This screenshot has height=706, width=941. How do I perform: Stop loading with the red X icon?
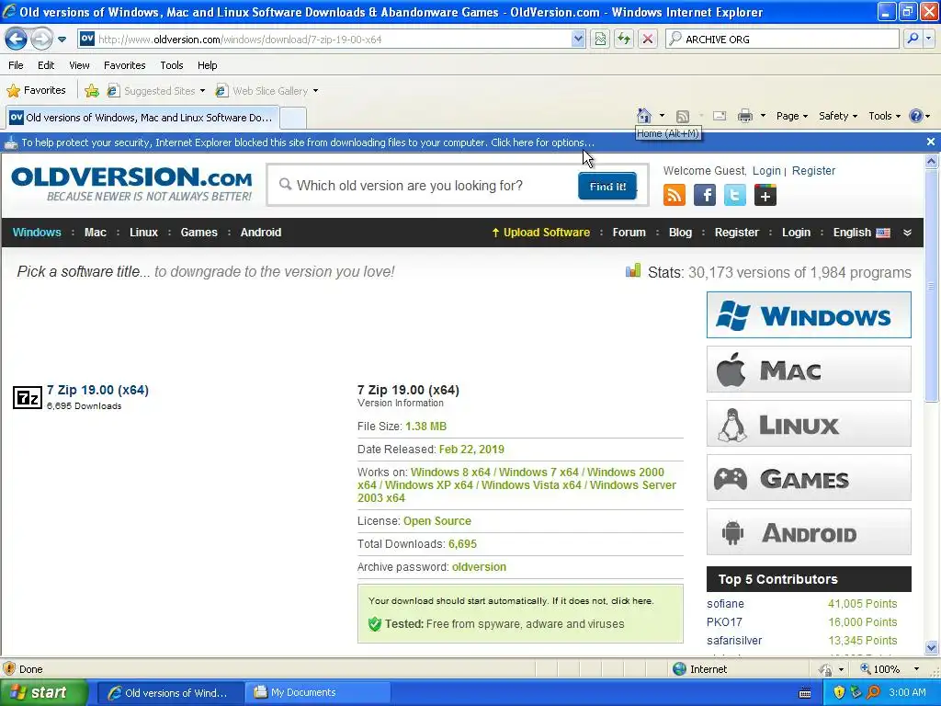pyautogui.click(x=648, y=39)
